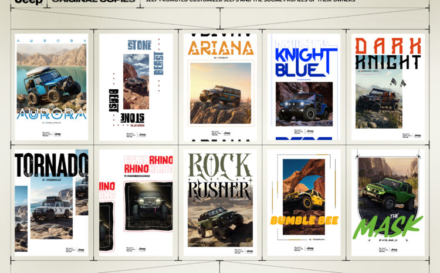Click the Jeep logo at the bottom of the Tornado poster
This screenshot has height=273, width=440.
click(x=81, y=250)
